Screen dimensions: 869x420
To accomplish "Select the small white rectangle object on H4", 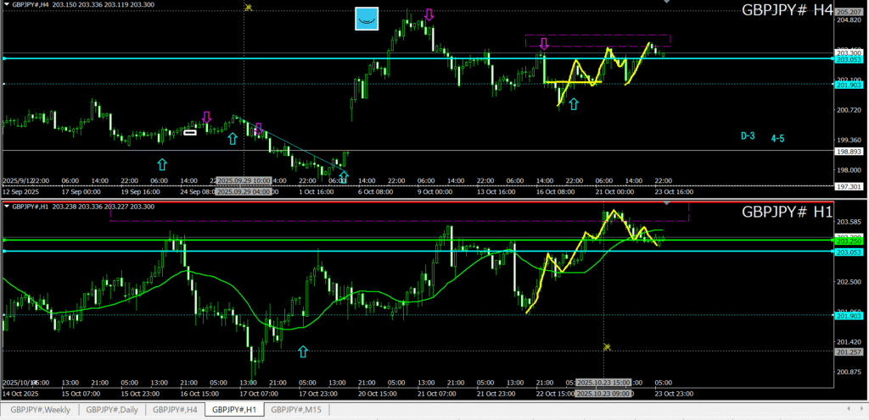I will click(x=190, y=132).
